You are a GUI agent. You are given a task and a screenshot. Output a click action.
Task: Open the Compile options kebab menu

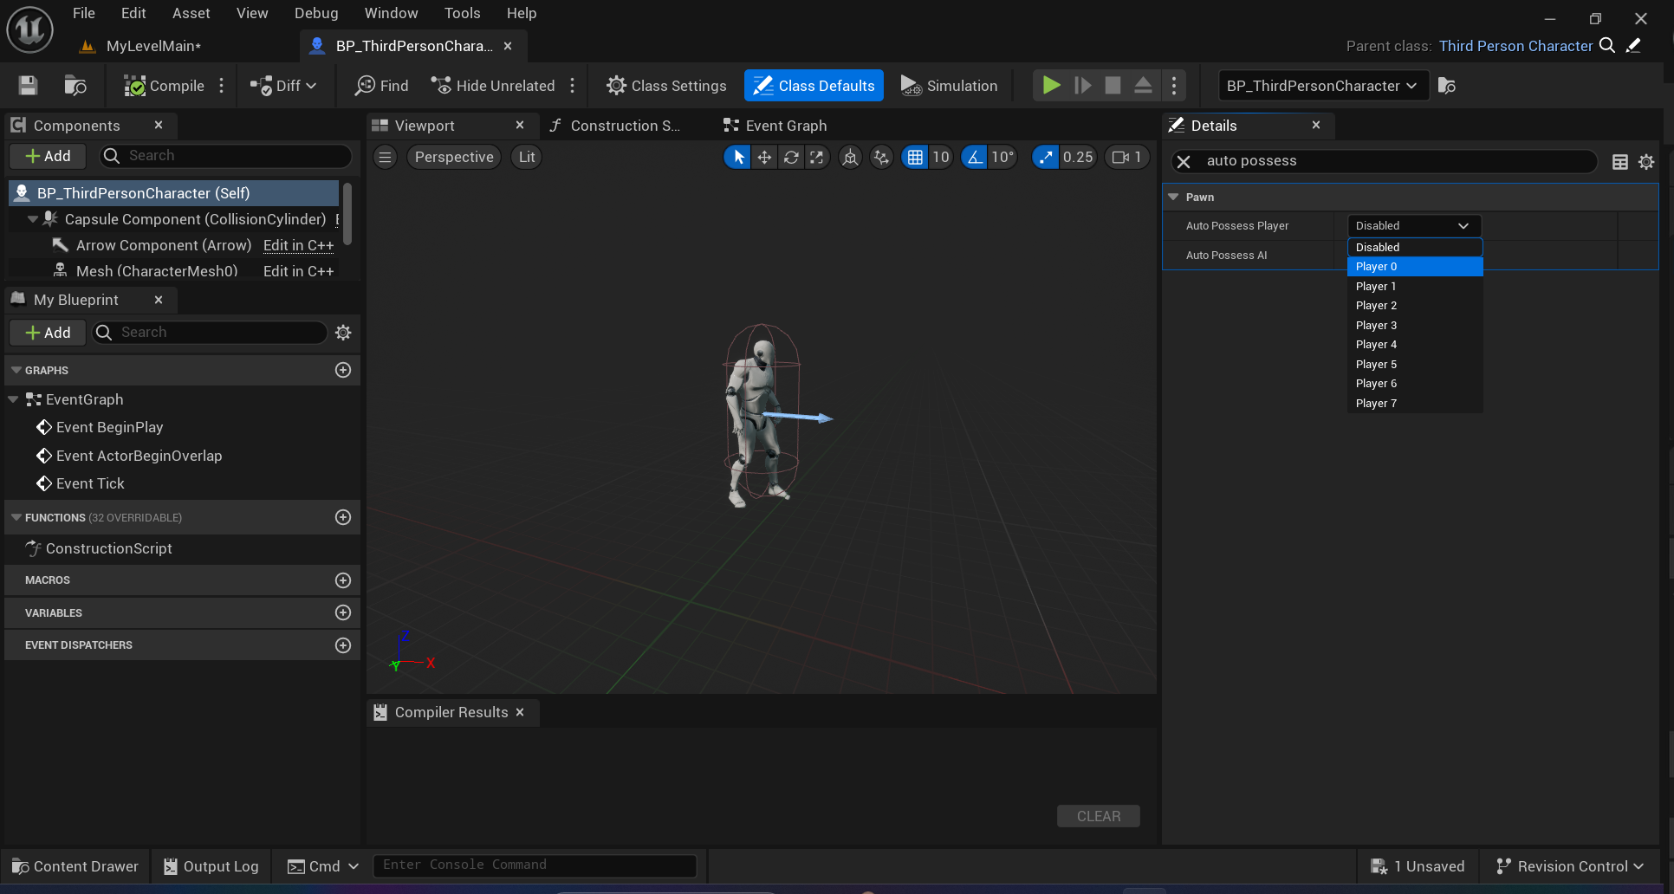point(222,85)
